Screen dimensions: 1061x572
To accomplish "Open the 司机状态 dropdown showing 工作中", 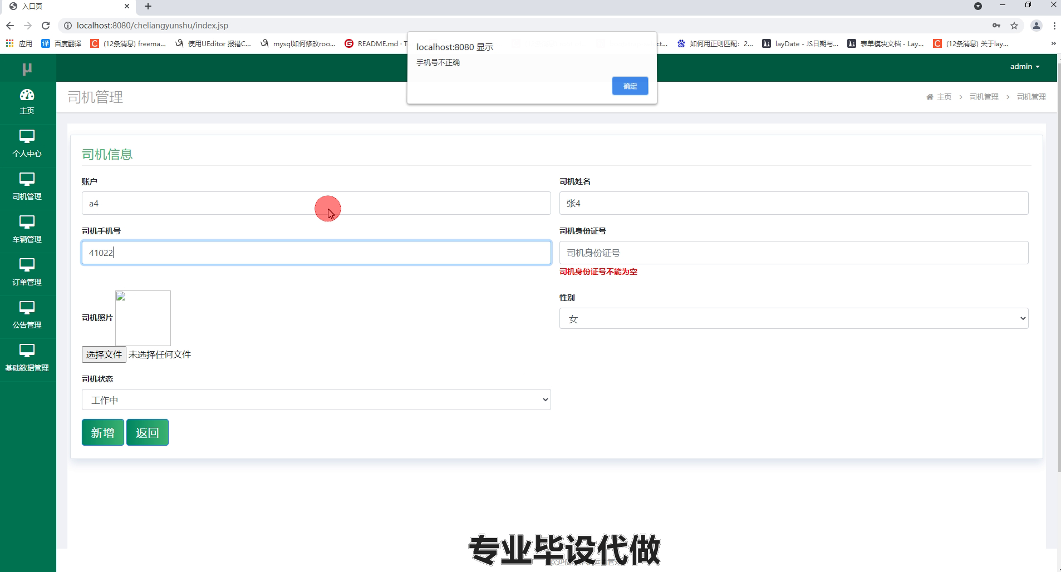I will 316,400.
